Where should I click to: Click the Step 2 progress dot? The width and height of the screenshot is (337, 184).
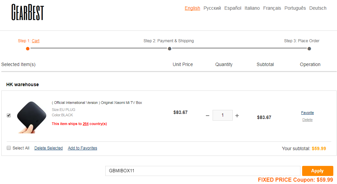pos(170,49)
